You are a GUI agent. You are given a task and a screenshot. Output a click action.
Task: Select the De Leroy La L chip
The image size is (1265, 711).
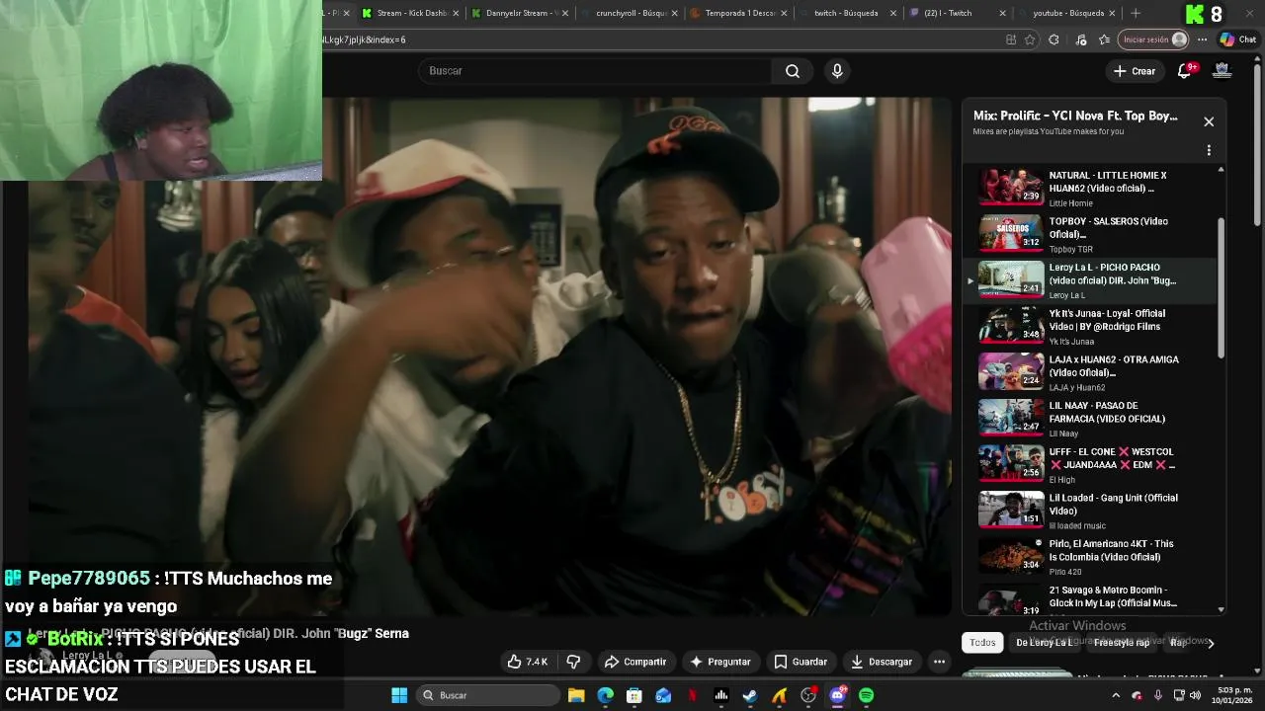click(x=1044, y=642)
